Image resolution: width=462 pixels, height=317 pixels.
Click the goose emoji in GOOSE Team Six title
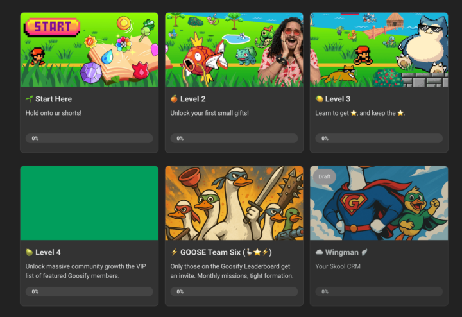[x=249, y=252]
